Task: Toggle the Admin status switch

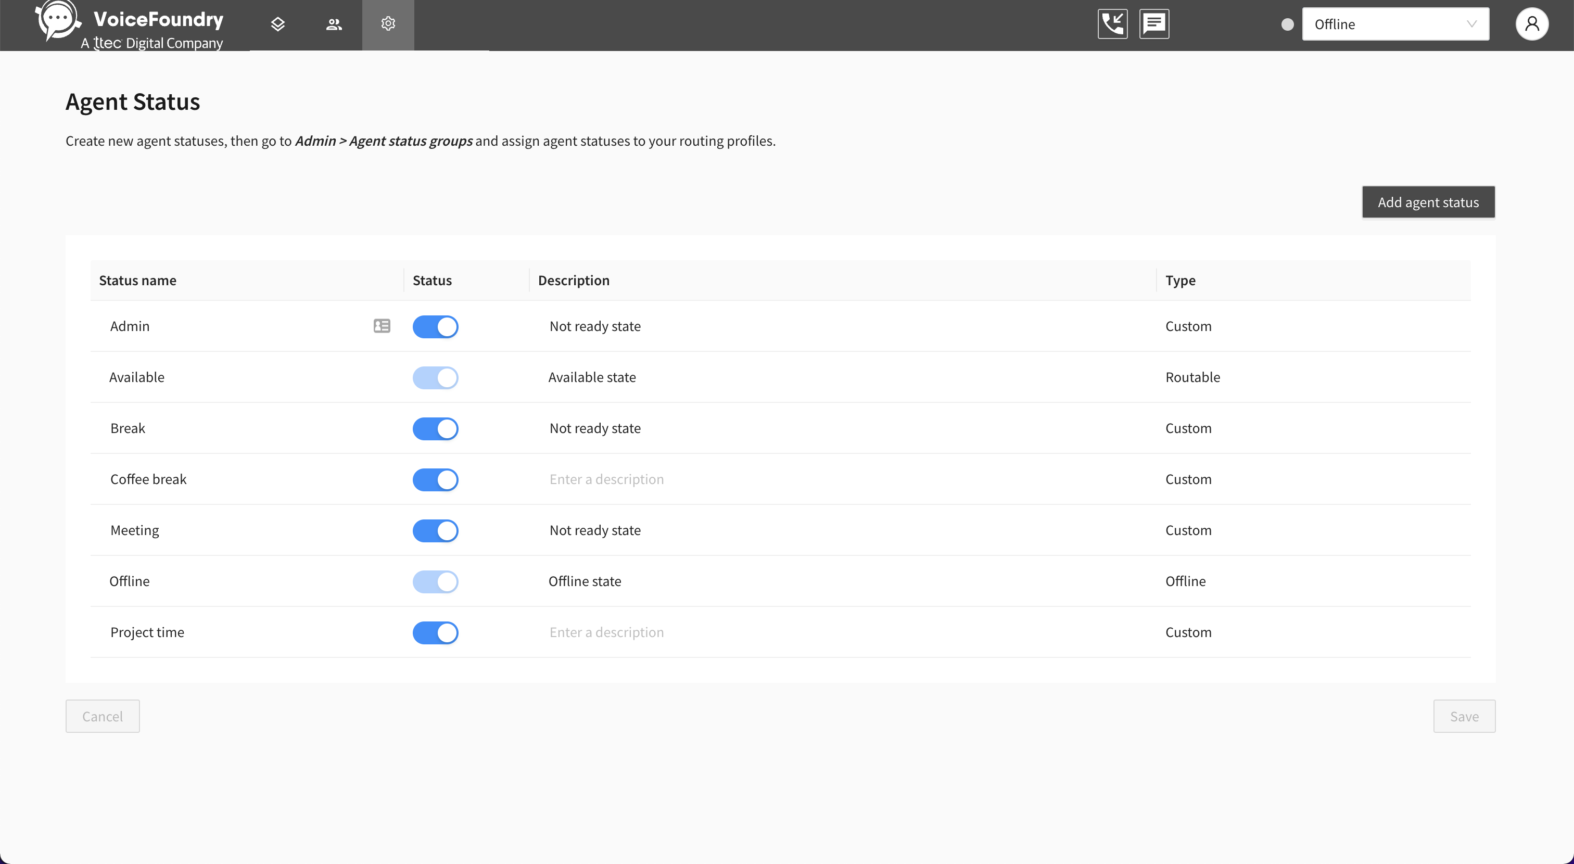Action: [x=436, y=326]
